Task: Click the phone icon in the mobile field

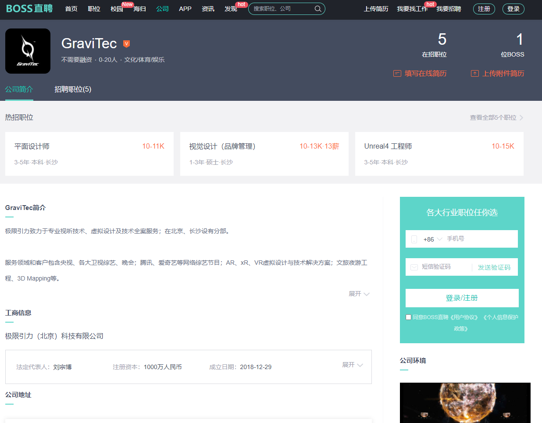Action: point(414,239)
